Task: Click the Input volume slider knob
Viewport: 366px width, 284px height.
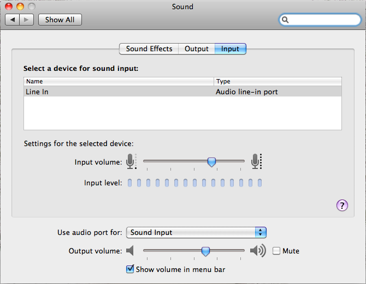Action: click(211, 161)
